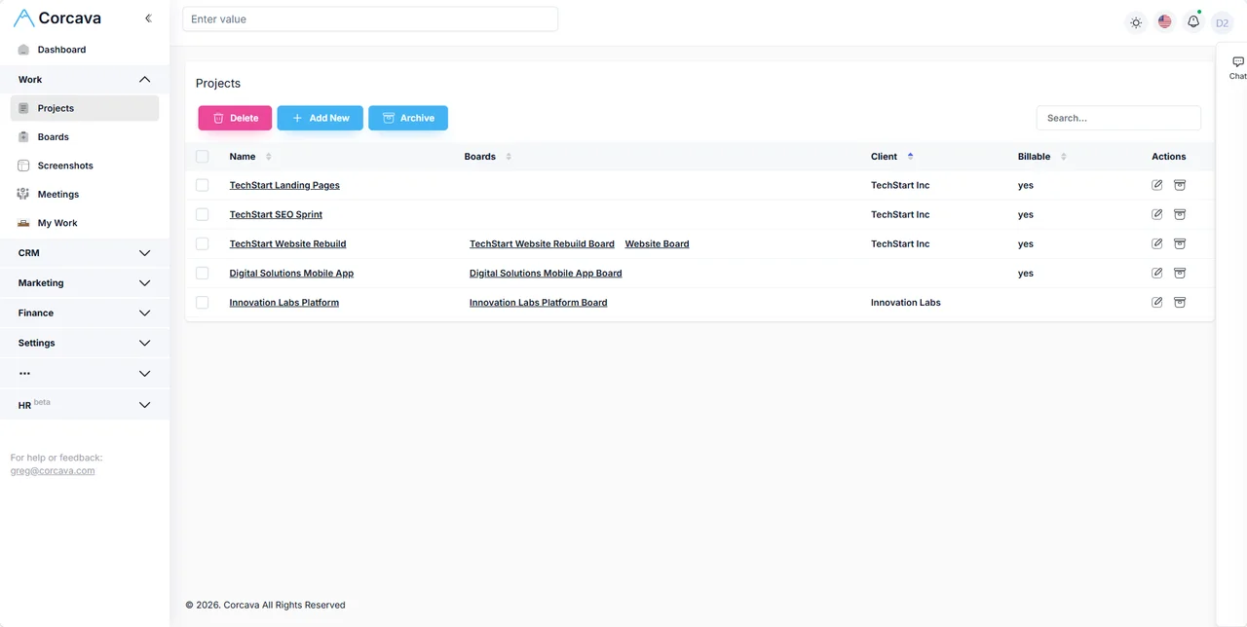Viewport: 1247px width, 627px height.
Task: Go to the Screenshots menu item
Action: coord(65,166)
